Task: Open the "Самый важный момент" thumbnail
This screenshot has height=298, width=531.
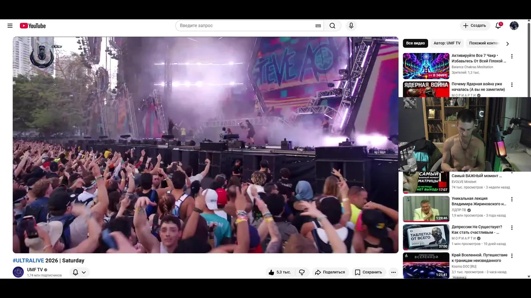Action: [x=426, y=183]
